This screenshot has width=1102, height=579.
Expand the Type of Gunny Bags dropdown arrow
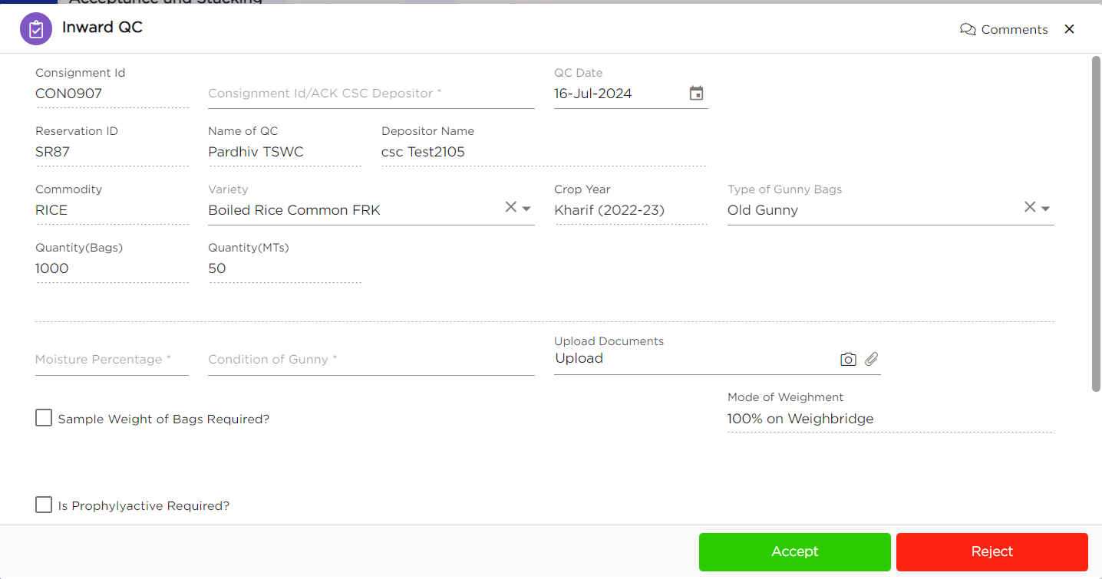[1045, 209]
